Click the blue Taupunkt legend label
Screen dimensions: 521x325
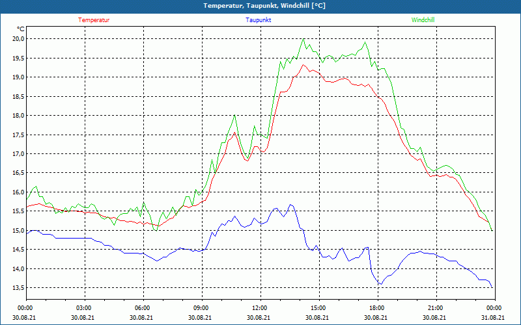tap(258, 20)
